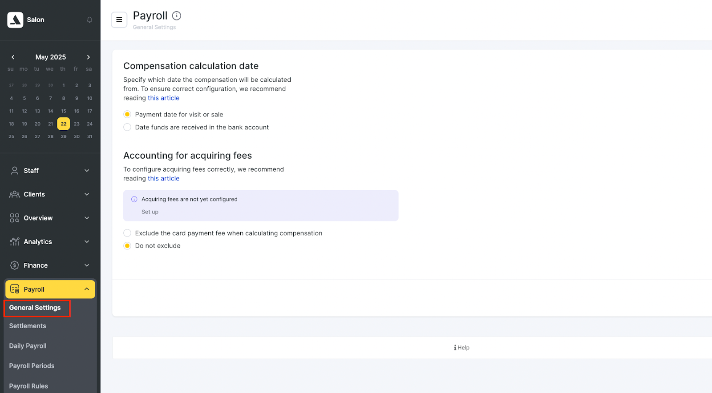Viewport: 712px width, 393px height.
Task: Select April 27 greyed calendar day
Action: tap(12, 85)
